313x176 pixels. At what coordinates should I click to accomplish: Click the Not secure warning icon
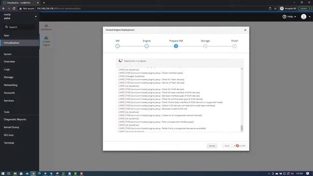pyautogui.click(x=21, y=9)
